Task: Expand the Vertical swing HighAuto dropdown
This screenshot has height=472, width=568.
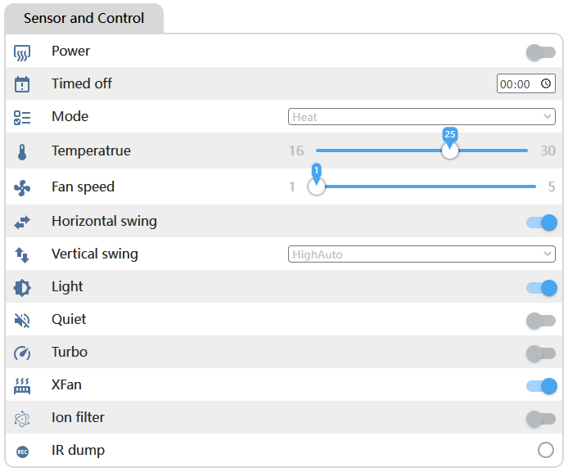Action: (x=421, y=254)
